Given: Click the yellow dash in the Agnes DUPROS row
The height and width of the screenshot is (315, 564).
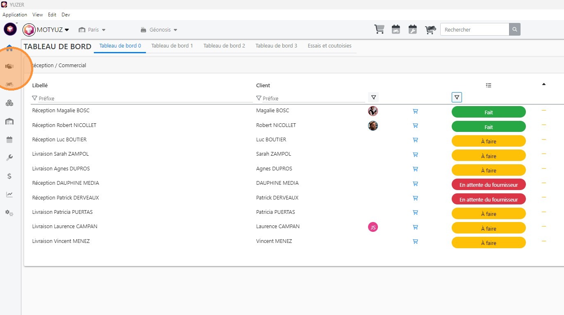Looking at the screenshot, I should tap(544, 168).
